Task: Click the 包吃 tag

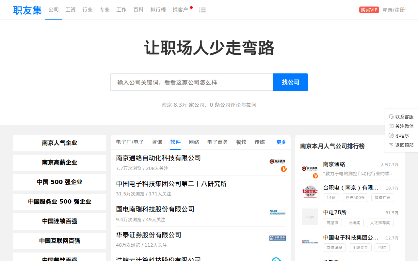Action: click(x=382, y=248)
